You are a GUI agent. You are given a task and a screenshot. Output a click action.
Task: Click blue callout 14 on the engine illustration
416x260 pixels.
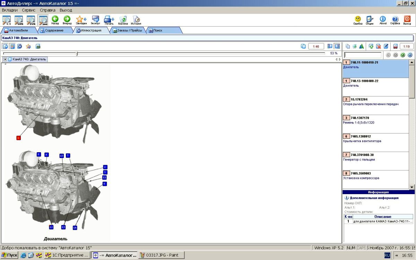(x=75, y=228)
